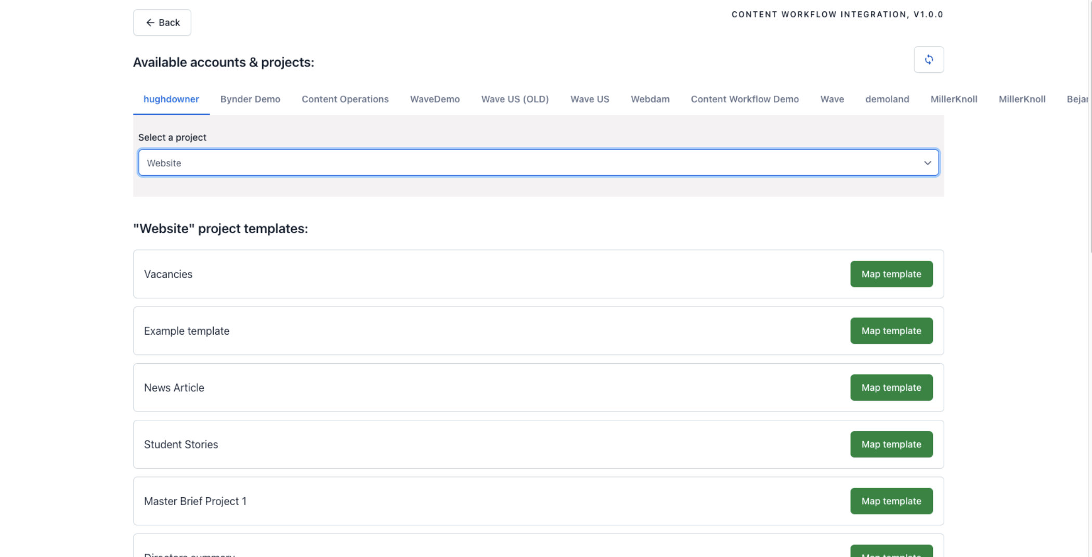Select the Wave US tab

(x=590, y=99)
